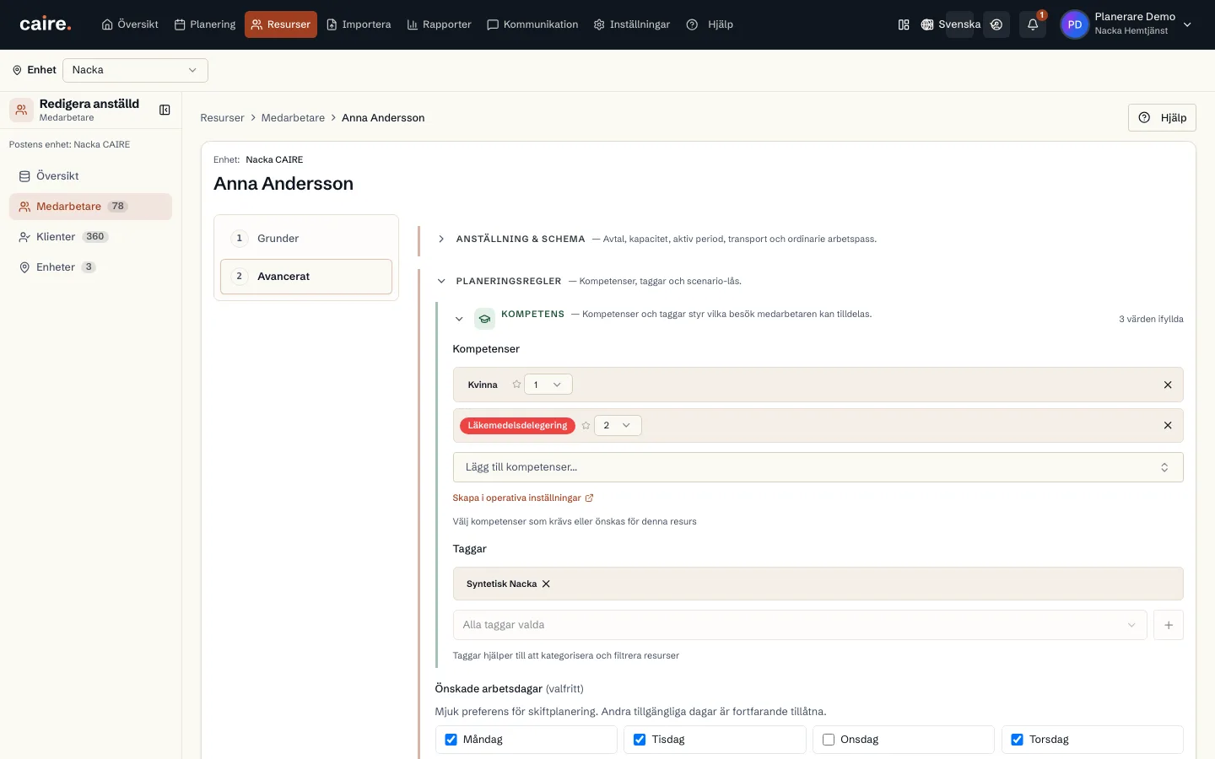Click the Läkemedelsdelegering red badge
Viewport: 1215px width, 759px height.
(517, 426)
